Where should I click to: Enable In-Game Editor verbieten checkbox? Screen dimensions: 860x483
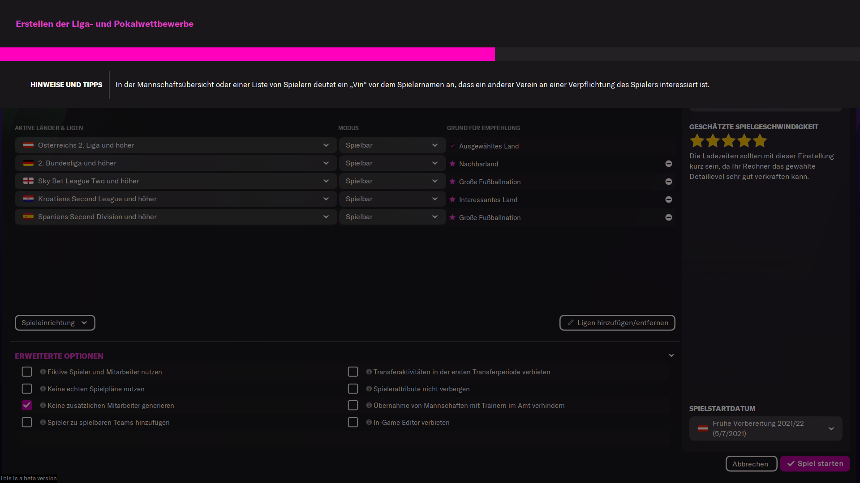(x=353, y=422)
